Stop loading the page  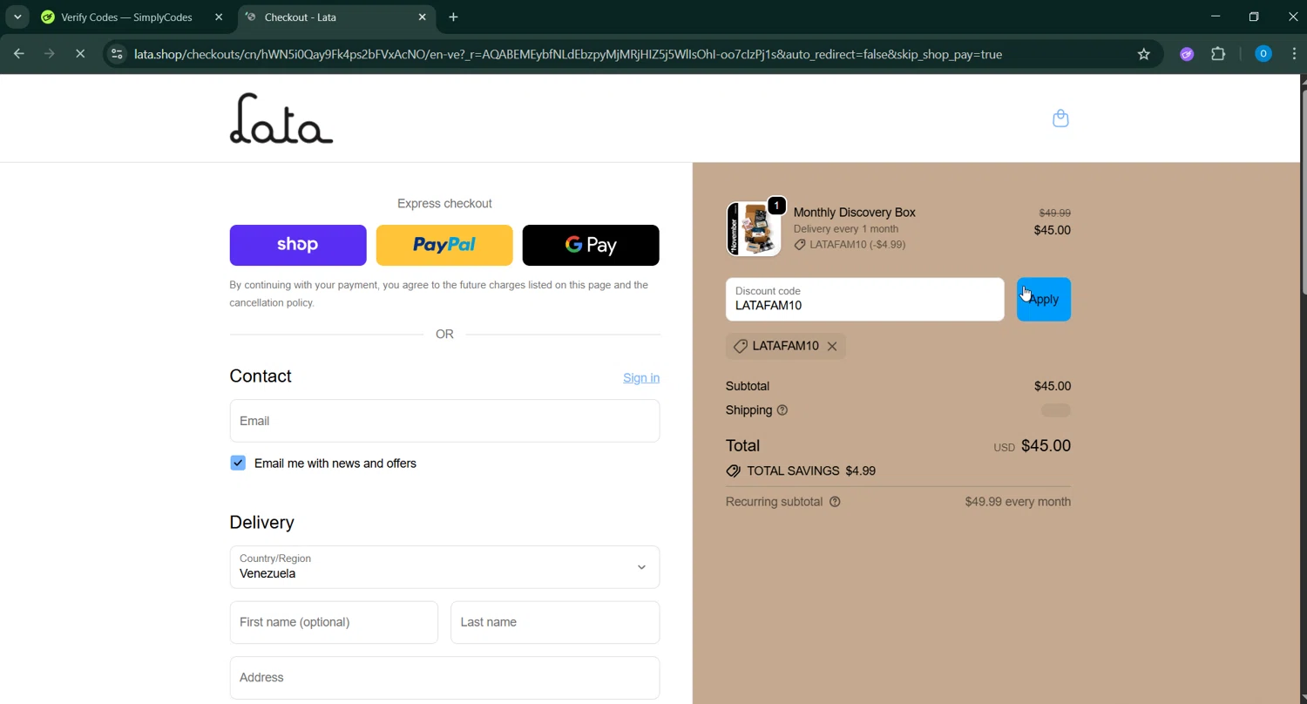click(x=80, y=54)
